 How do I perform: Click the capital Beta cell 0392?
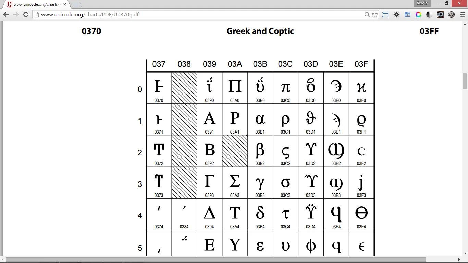point(210,151)
